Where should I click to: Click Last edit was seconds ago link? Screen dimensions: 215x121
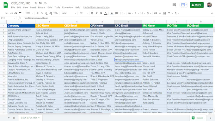96,7
